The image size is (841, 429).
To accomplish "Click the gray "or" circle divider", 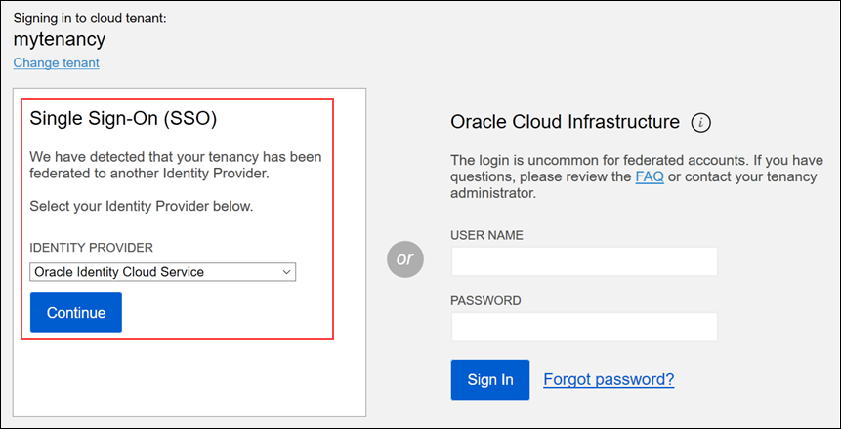I will click(x=403, y=259).
